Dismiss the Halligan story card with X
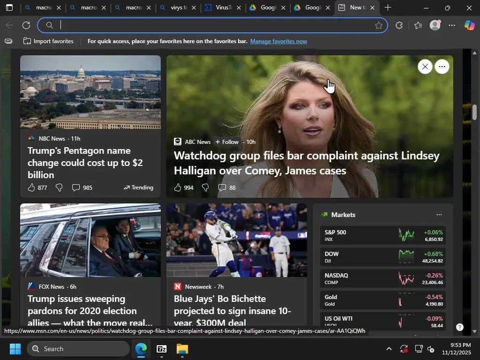Screen dimensions: 480x360 425,67
